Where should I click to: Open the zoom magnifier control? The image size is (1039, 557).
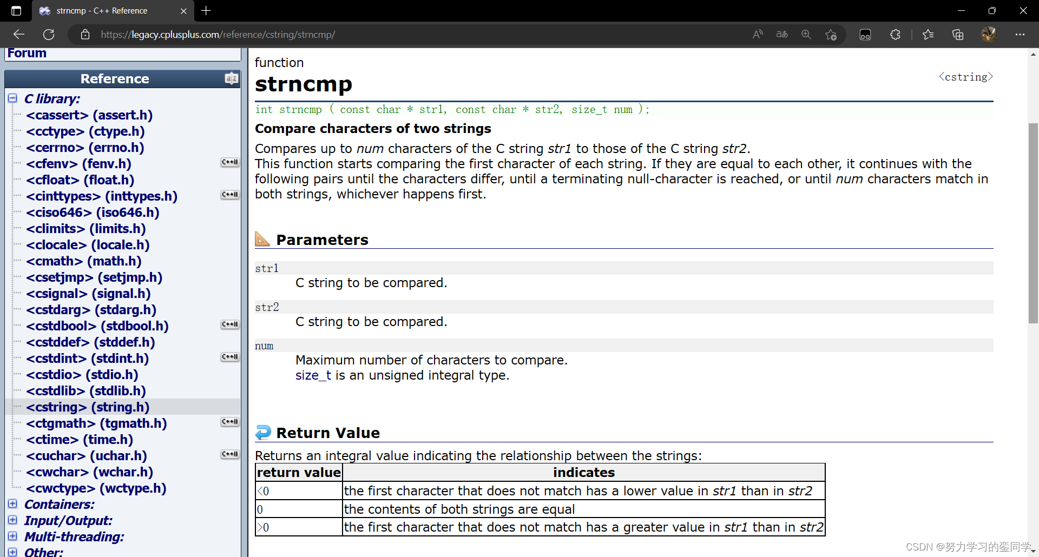[x=806, y=35]
